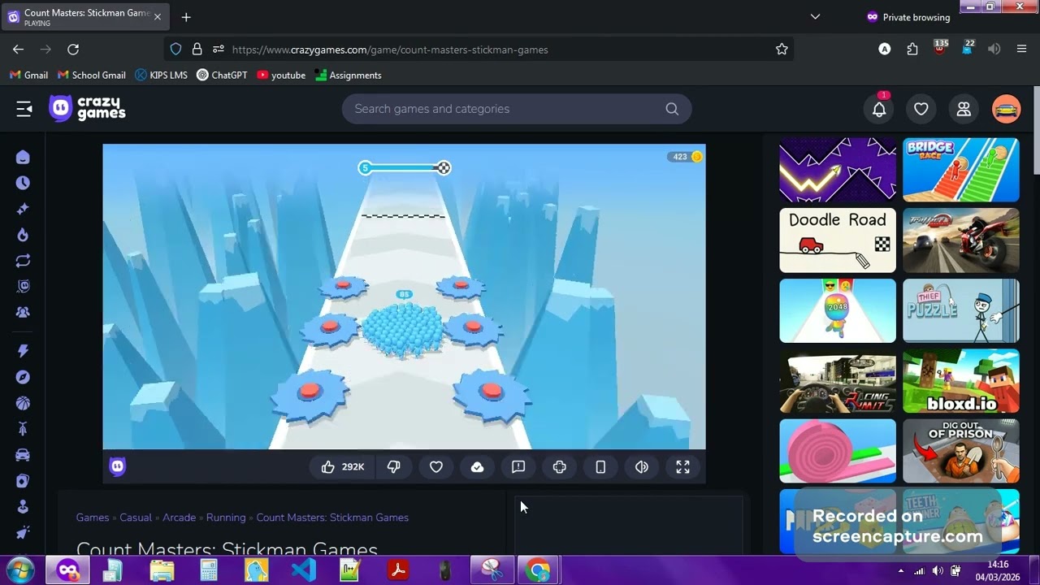Go to Arcade breadcrumb link
Viewport: 1040px width, 585px height.
click(179, 518)
